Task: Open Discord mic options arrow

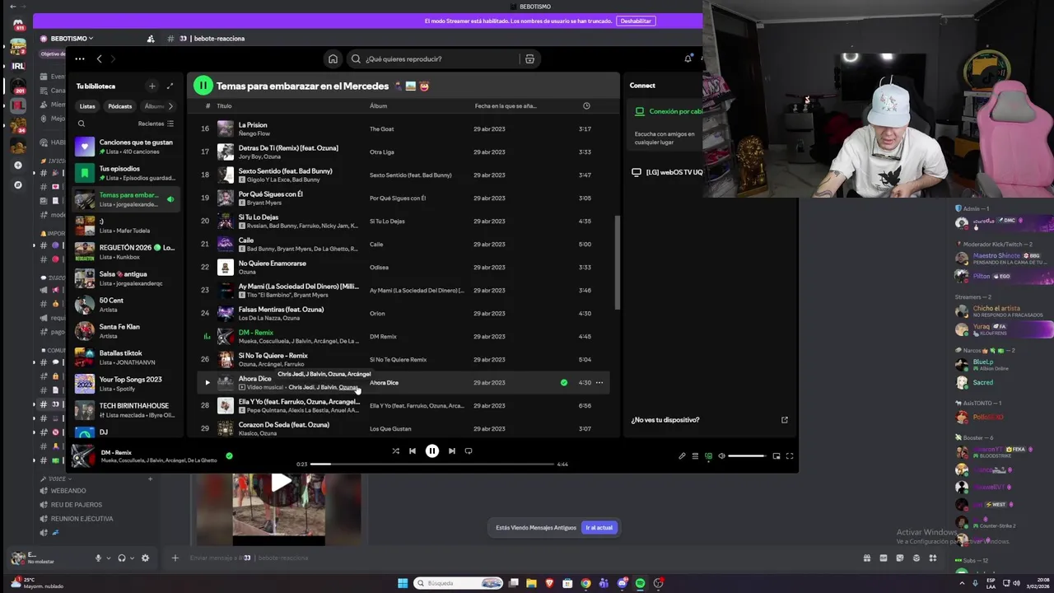Action: tap(108, 558)
